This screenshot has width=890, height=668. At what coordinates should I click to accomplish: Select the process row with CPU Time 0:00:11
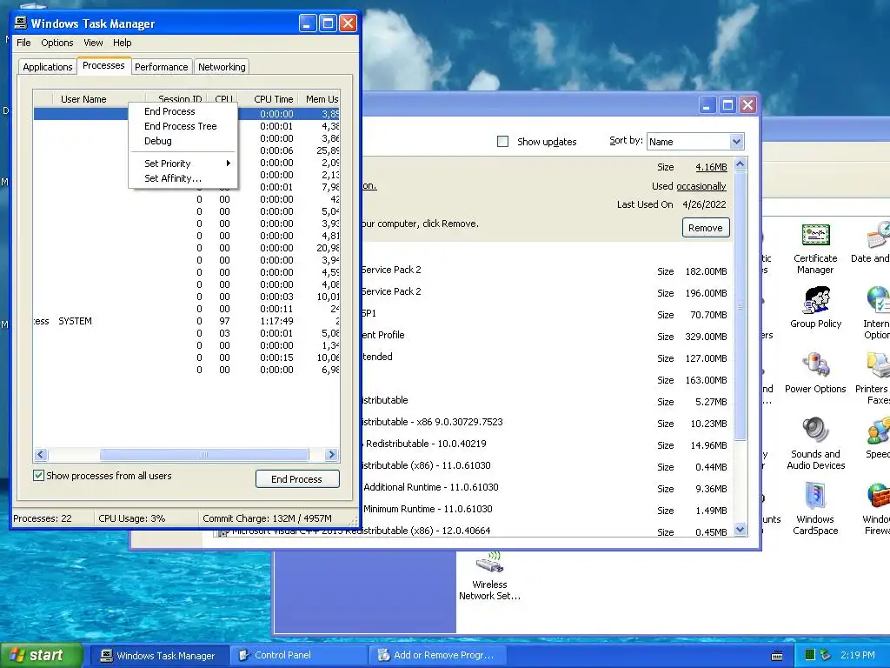point(186,309)
